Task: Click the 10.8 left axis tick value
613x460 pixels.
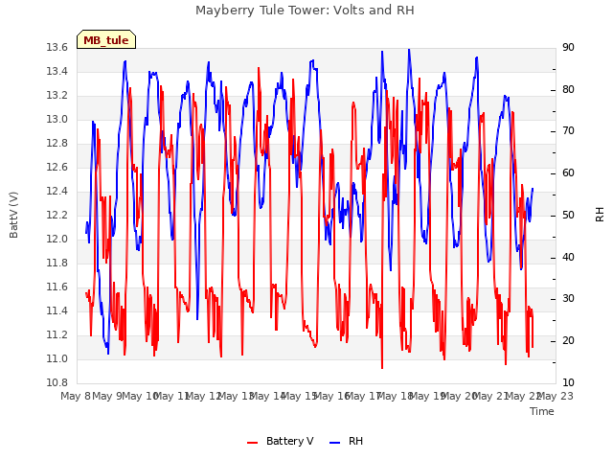Action: pyautogui.click(x=57, y=383)
